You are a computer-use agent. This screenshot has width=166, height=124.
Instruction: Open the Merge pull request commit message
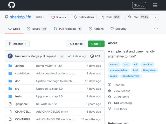click(44, 56)
